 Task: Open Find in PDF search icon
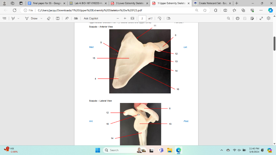click(228, 18)
